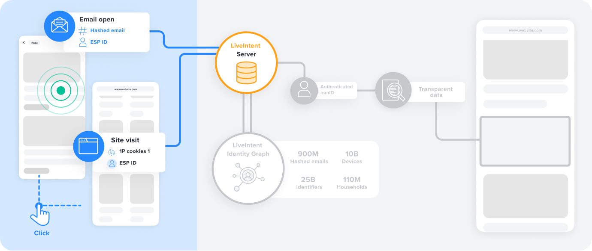The width and height of the screenshot is (592, 251).
Task: Click the person icon beside Email open ESP ID
Action: pyautogui.click(x=83, y=42)
